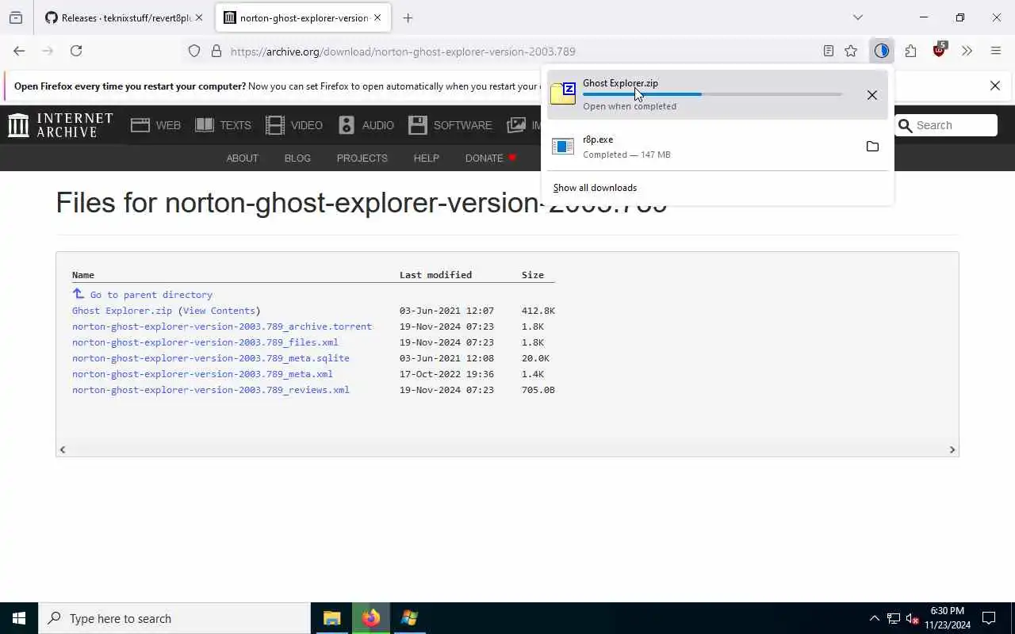The width and height of the screenshot is (1015, 634).
Task: Open Windows notification center
Action: pyautogui.click(x=989, y=618)
